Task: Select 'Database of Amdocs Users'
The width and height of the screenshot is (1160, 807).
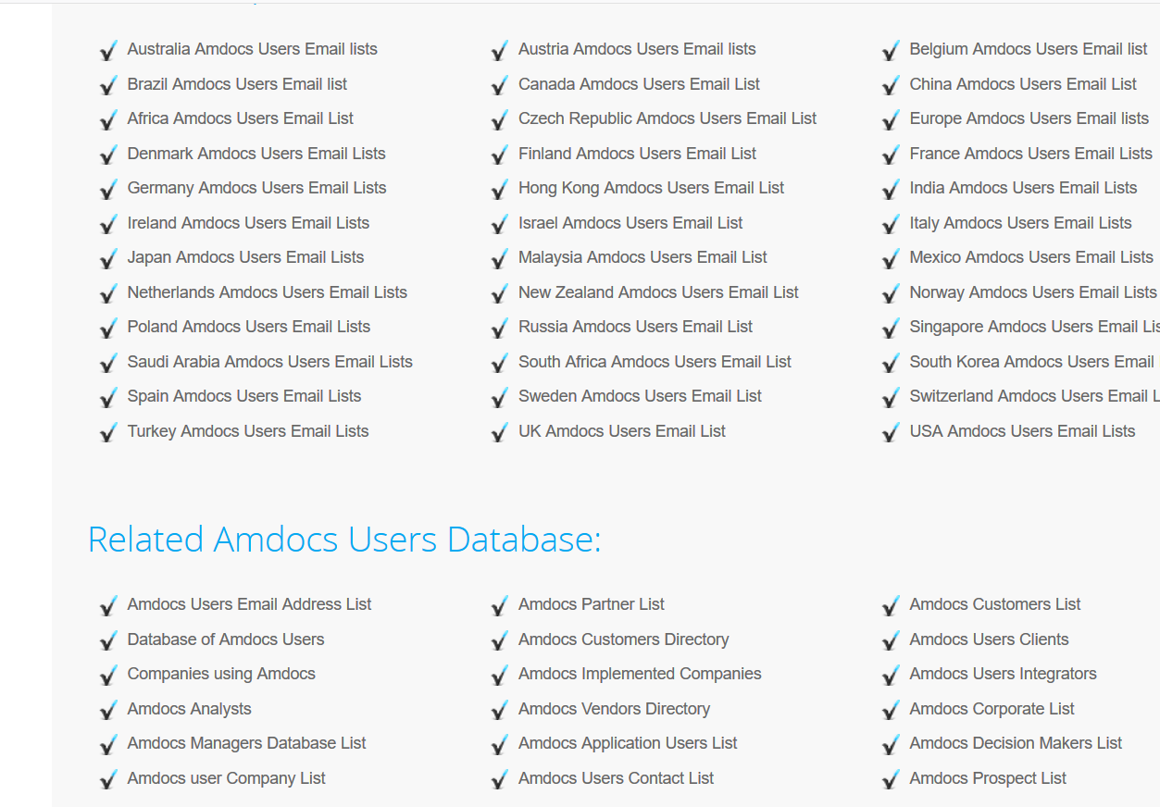Action: coord(226,639)
